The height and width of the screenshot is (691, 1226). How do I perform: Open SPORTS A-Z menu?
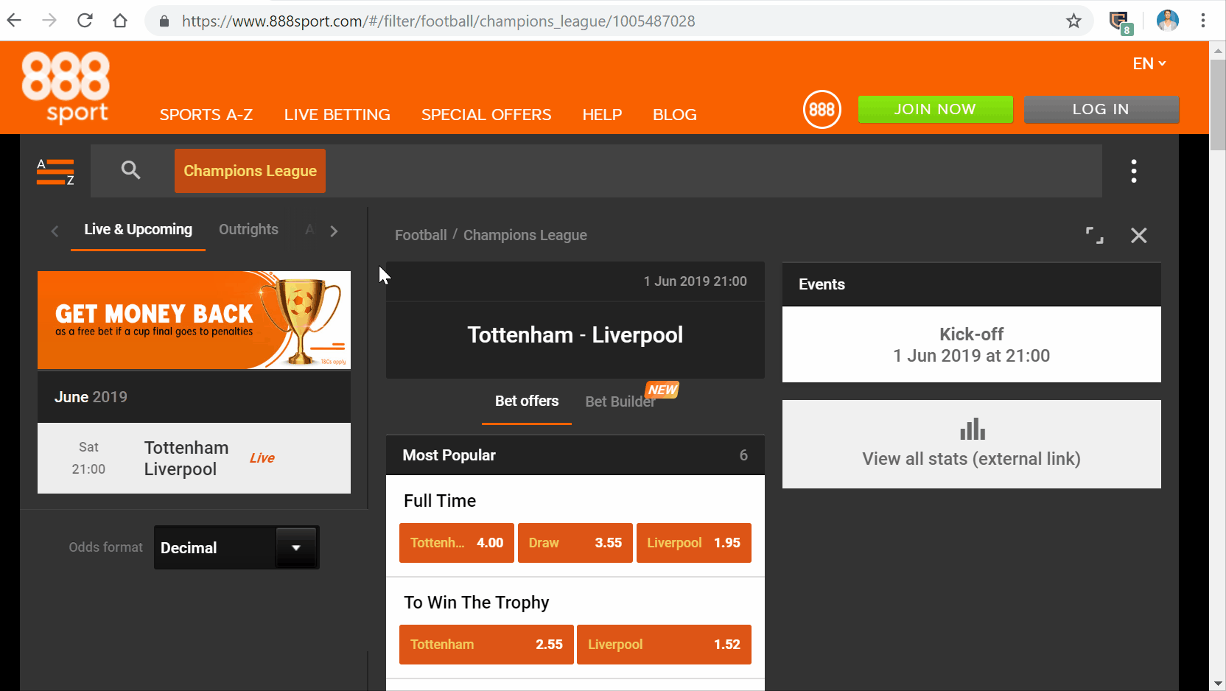[206, 115]
